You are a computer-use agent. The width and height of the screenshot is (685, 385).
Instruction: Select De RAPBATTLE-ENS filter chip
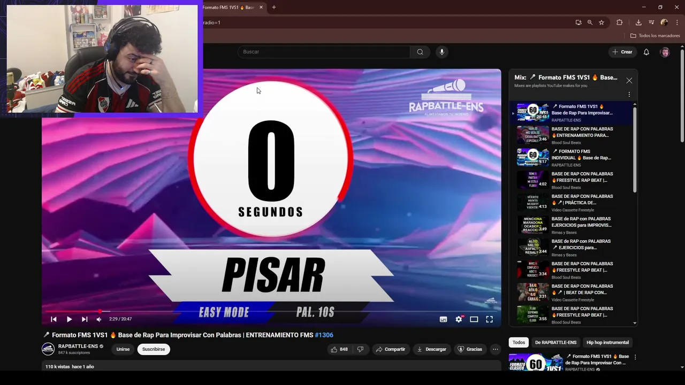tap(555, 342)
